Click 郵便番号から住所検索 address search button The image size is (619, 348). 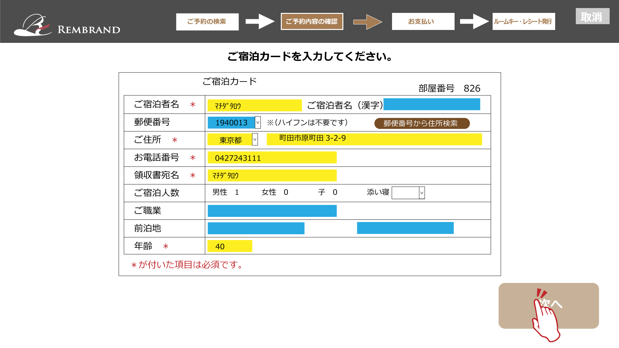[x=422, y=123]
